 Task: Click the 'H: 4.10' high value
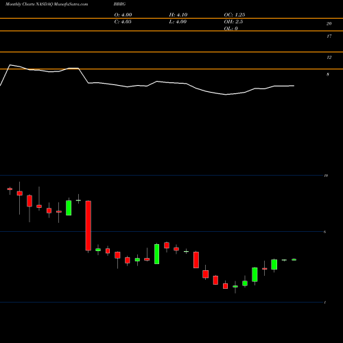pyautogui.click(x=178, y=15)
